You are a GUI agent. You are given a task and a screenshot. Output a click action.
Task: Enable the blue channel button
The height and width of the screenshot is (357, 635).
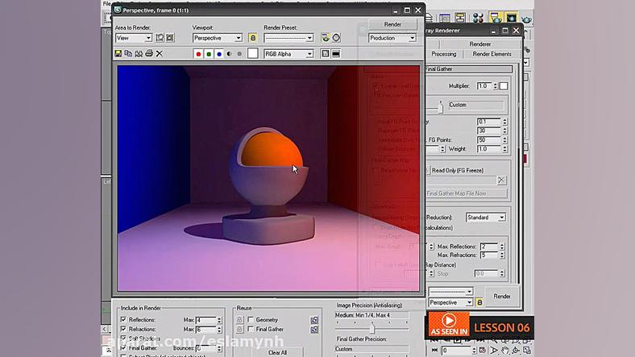[x=219, y=53]
